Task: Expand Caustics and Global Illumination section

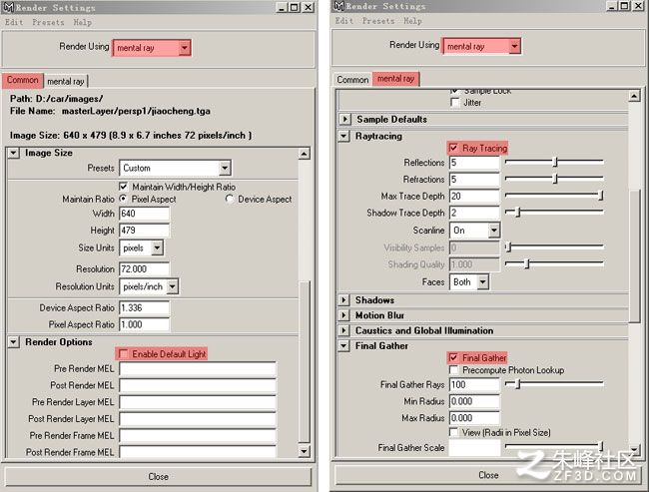Action: (x=343, y=330)
